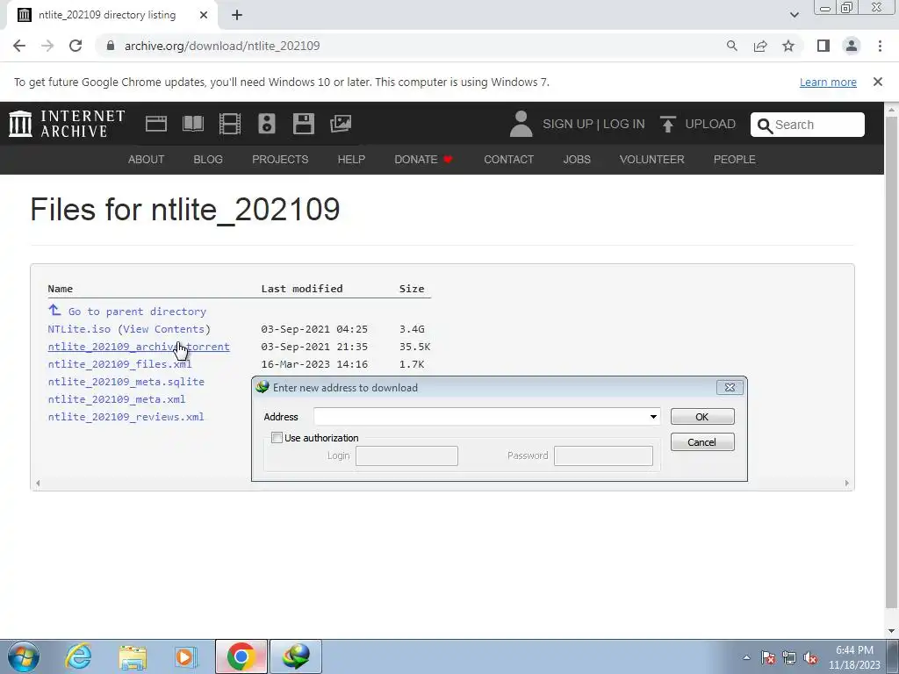This screenshot has width=899, height=674.
Task: Open the PROJECTS menu item
Action: tap(280, 160)
